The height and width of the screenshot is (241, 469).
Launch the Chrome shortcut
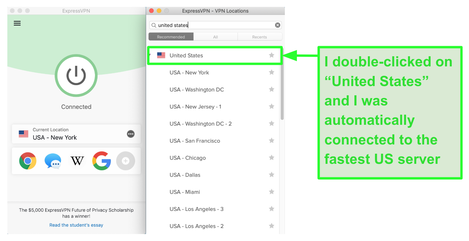[28, 161]
